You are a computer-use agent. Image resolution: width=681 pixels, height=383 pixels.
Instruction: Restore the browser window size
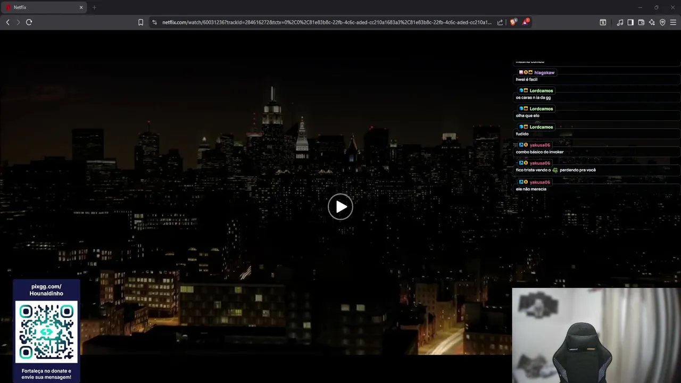656,7
